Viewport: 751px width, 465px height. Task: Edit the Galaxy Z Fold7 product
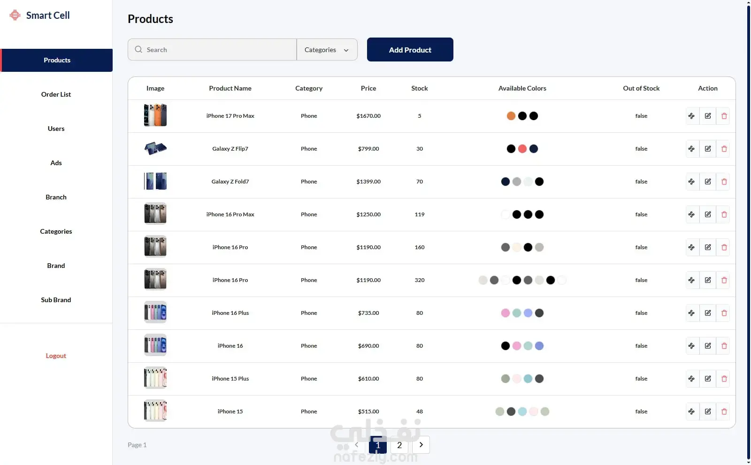tap(708, 182)
